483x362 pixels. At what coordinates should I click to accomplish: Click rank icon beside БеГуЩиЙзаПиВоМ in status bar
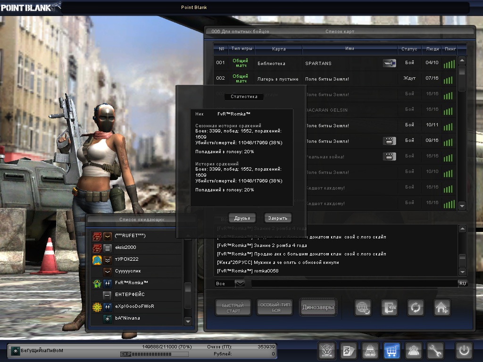pos(15,351)
